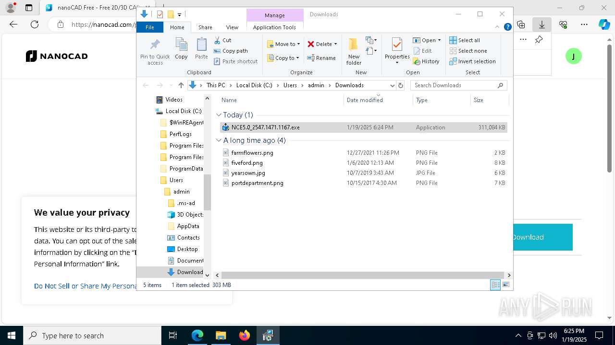The height and width of the screenshot is (345, 615).
Task: Click Invert selection
Action: [472, 61]
